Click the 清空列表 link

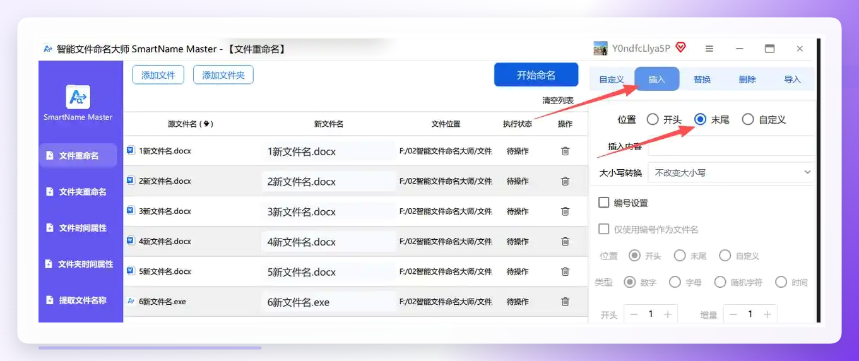pos(558,100)
